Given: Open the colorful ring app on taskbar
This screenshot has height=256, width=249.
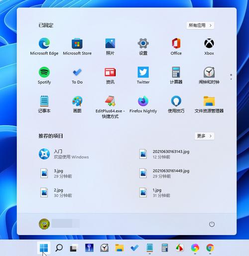Looking at the screenshot, I should tap(195, 248).
